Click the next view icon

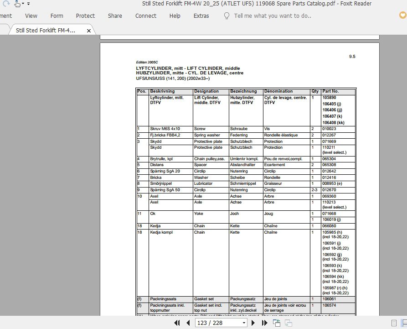pyautogui.click(x=289, y=323)
